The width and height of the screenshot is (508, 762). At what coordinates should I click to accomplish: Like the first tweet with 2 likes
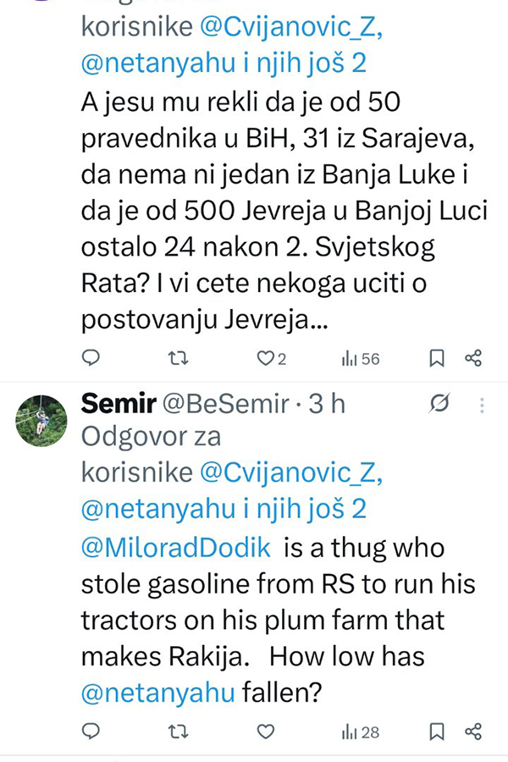(266, 359)
